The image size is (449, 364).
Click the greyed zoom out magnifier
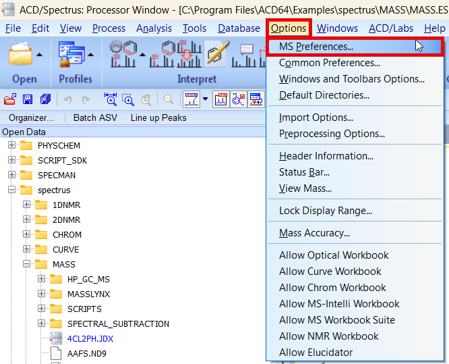tap(169, 99)
